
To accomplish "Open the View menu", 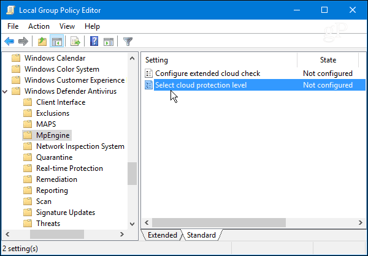I will [67, 26].
